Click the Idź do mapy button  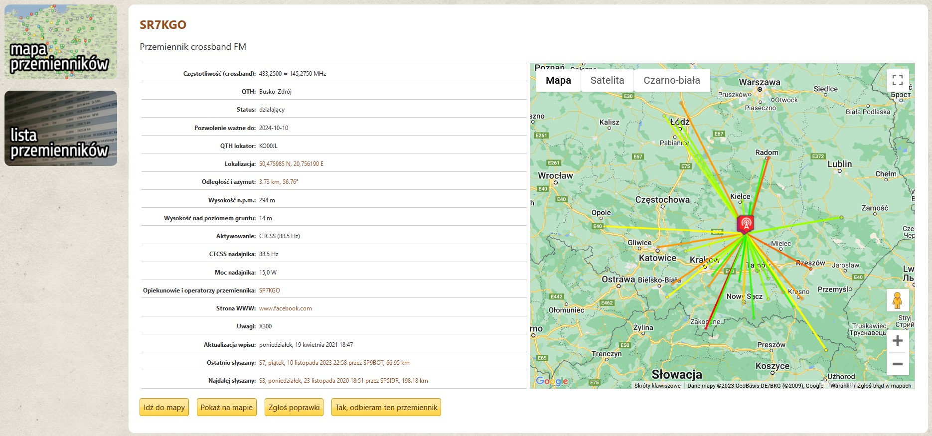[164, 407]
